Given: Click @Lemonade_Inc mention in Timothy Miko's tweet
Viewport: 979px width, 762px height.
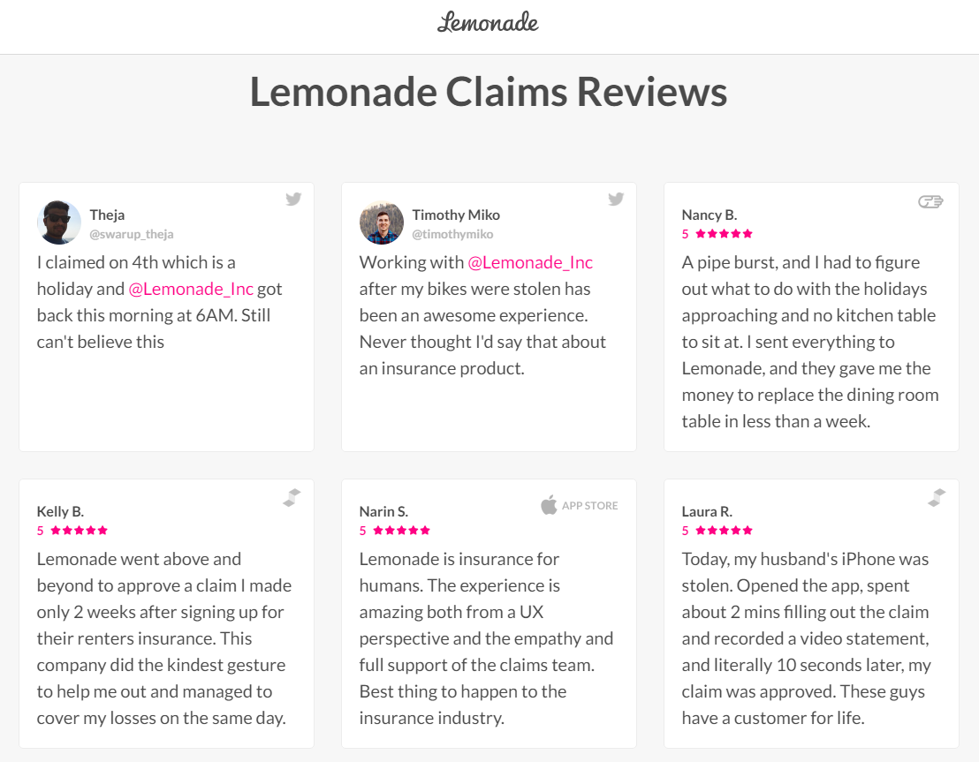Looking at the screenshot, I should click(x=530, y=262).
